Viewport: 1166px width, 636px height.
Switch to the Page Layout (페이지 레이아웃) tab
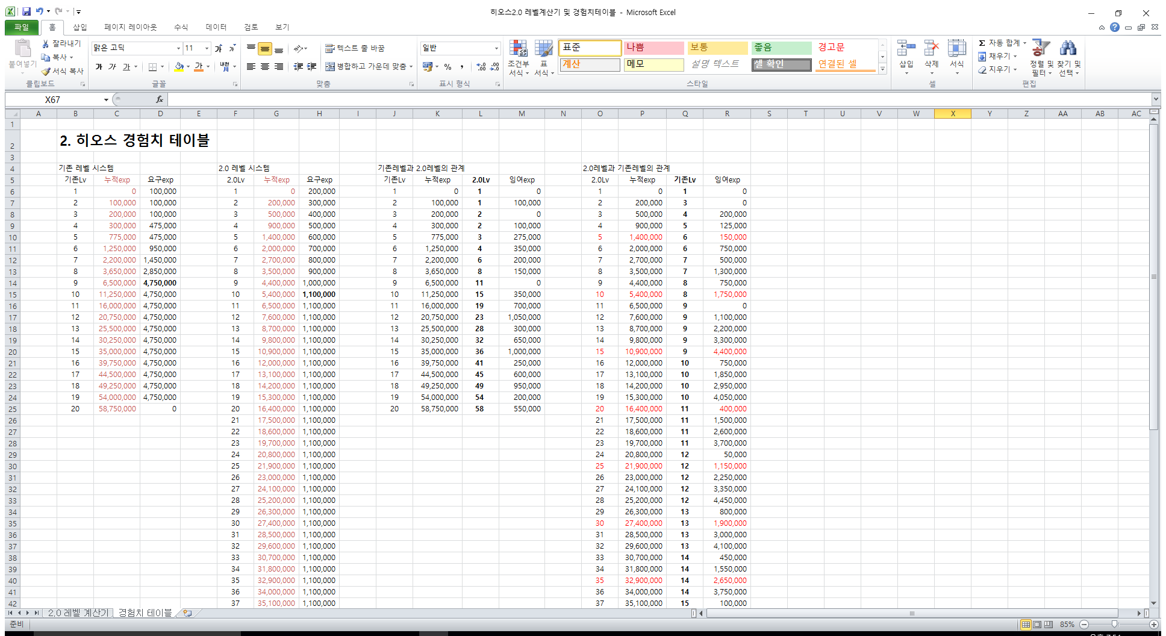(x=130, y=27)
